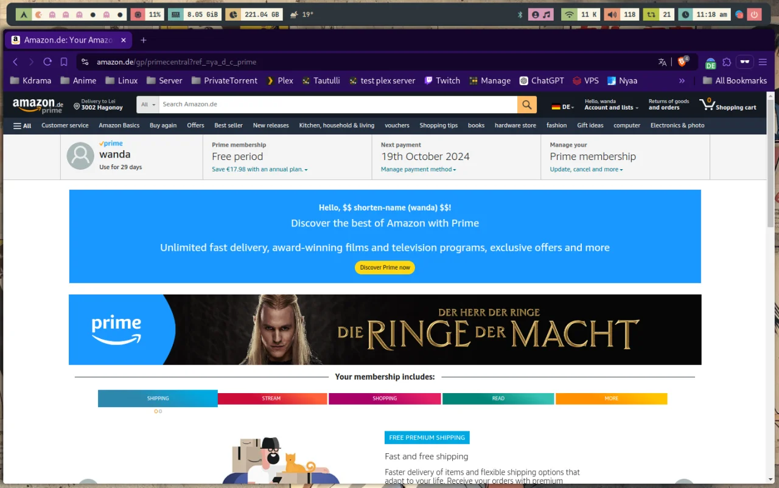This screenshot has width=779, height=488.
Task: Open the Gift ideas link
Action: 590,125
